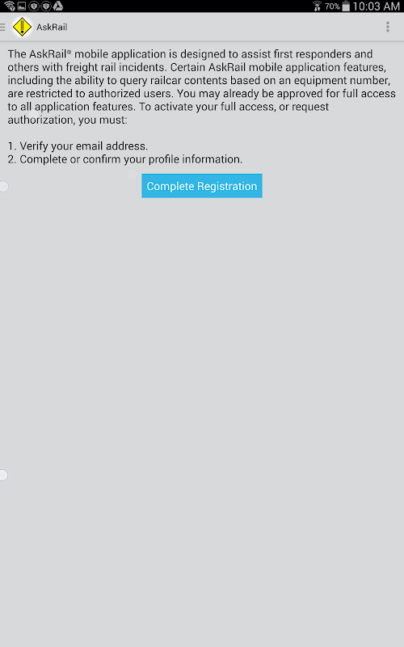
Task: Click the Complete Registration button
Action: pyautogui.click(x=202, y=186)
